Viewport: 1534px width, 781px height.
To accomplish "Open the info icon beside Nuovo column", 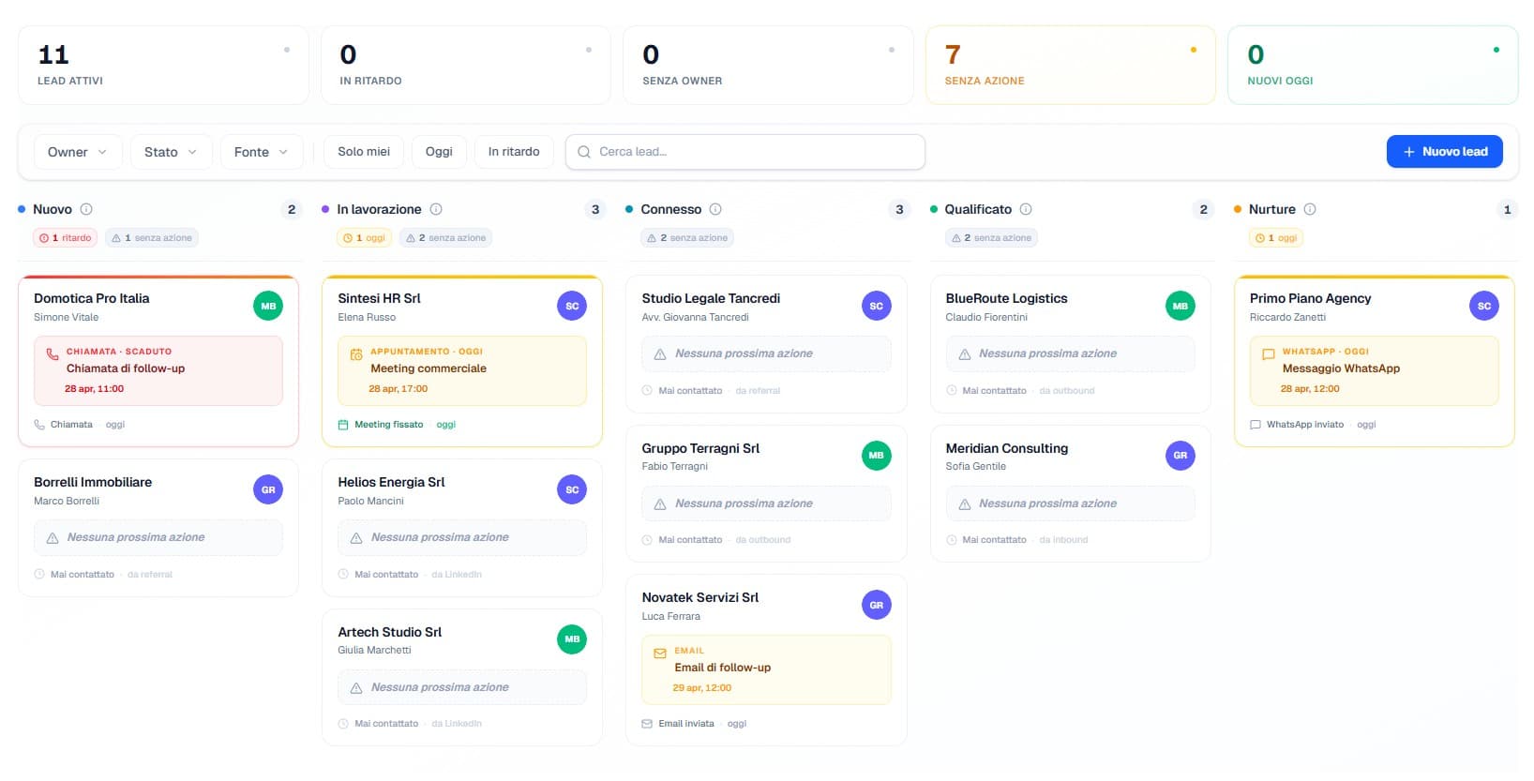I will [x=86, y=209].
